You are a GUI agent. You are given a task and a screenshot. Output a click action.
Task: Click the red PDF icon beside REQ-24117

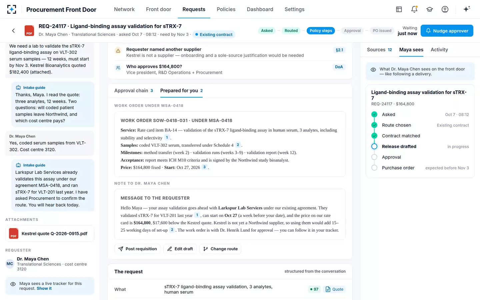29,31
